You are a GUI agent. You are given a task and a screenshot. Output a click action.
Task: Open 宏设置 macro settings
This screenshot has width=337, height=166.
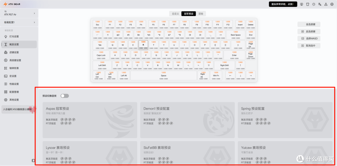19,76
